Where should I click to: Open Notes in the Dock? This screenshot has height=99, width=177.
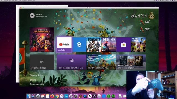pyautogui.click(x=48, y=96)
